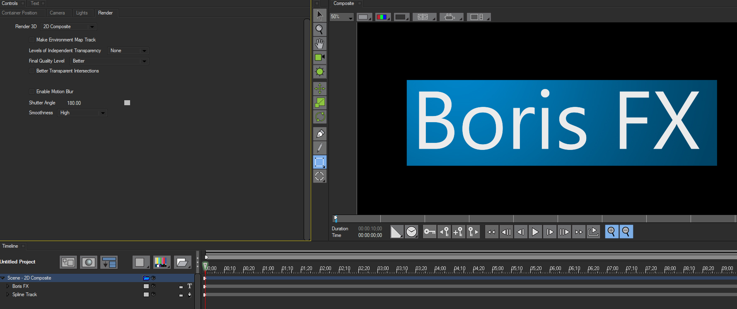Screen dimensions: 737x309
Task: Open the folder icon menu in Timeline
Action: point(182,262)
